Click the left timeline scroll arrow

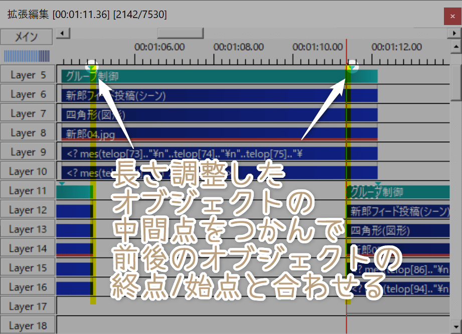61,34
